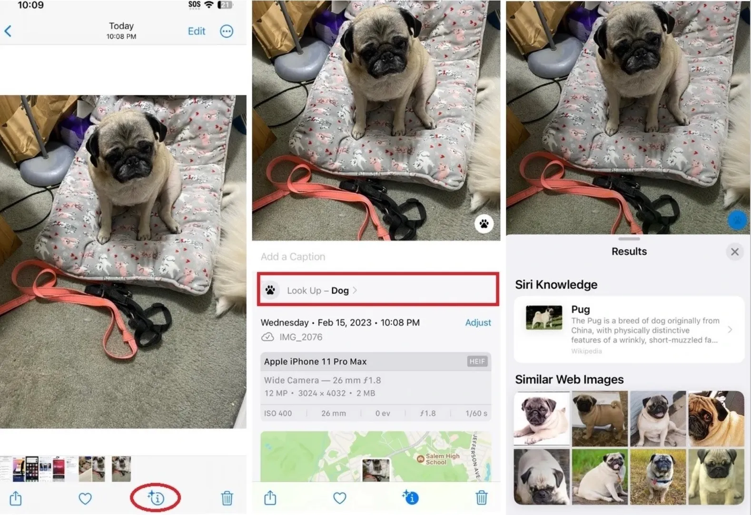Tap trash icon in middle screen toolbar
The height and width of the screenshot is (515, 751).
point(482,498)
